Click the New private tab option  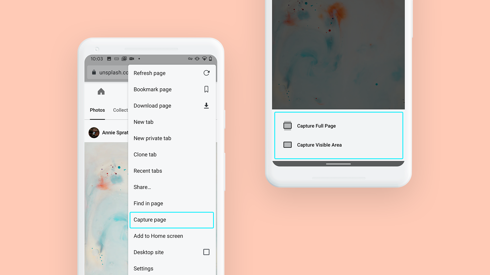coord(152,138)
